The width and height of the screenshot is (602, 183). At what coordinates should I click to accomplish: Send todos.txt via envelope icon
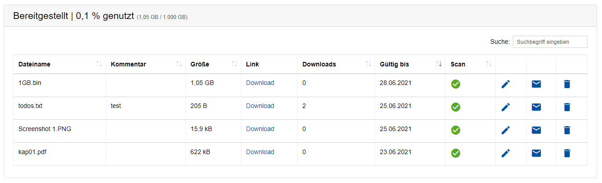click(536, 107)
